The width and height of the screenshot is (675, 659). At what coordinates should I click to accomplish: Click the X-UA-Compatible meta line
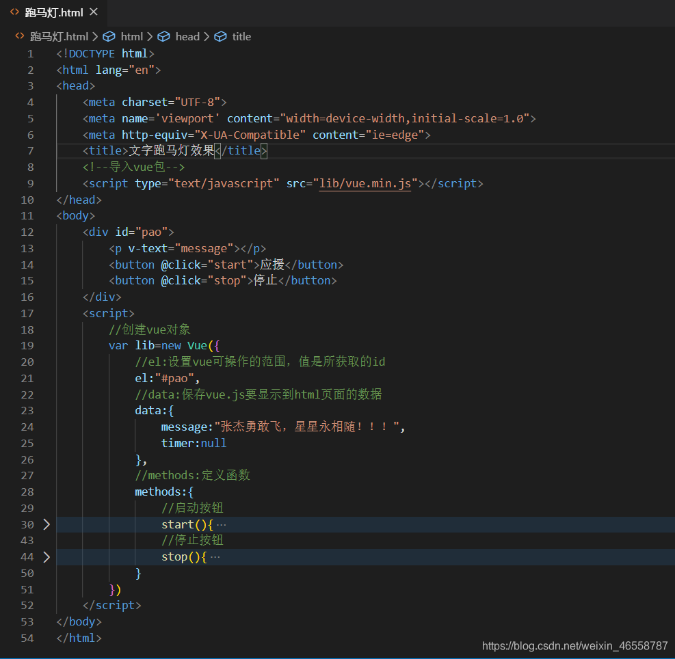click(x=256, y=135)
